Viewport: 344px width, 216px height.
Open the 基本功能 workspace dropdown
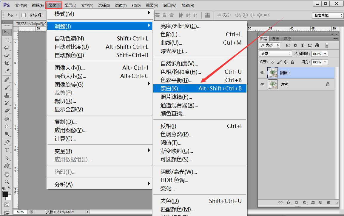[x=327, y=15]
